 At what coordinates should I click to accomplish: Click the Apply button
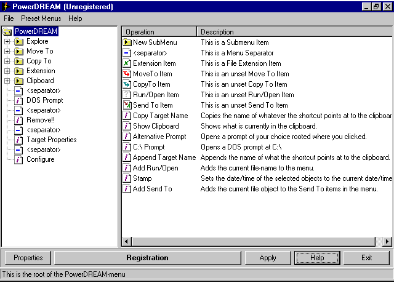click(268, 258)
